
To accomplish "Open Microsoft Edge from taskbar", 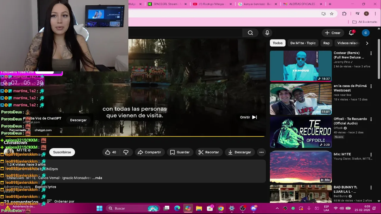I will [177, 208].
